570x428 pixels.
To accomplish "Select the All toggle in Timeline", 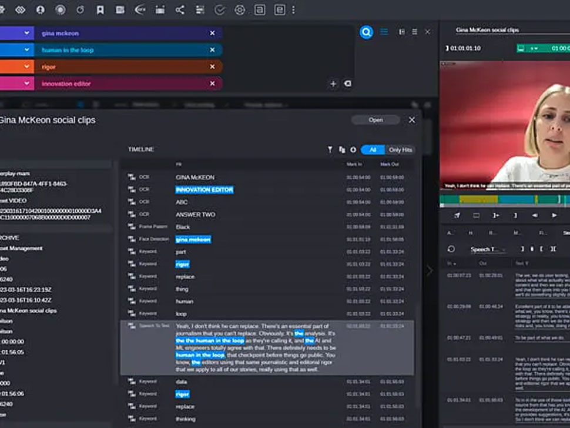I will click(x=373, y=149).
